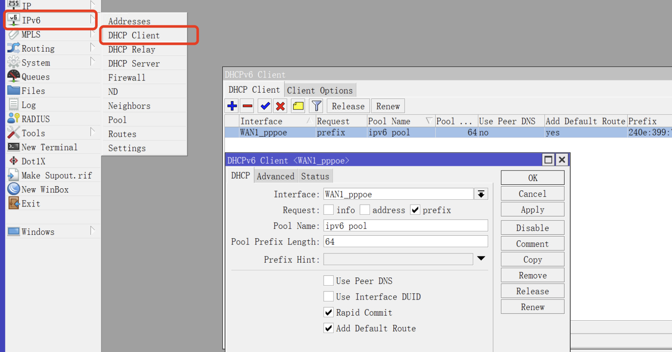Switch to the Advanced tab
Image resolution: width=672 pixels, height=352 pixels.
click(275, 176)
